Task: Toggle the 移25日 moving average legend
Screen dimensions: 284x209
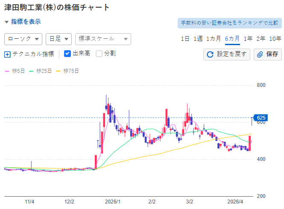Action: click(x=41, y=71)
